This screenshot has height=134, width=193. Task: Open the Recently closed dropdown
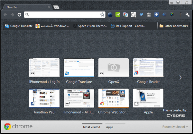[175, 127]
